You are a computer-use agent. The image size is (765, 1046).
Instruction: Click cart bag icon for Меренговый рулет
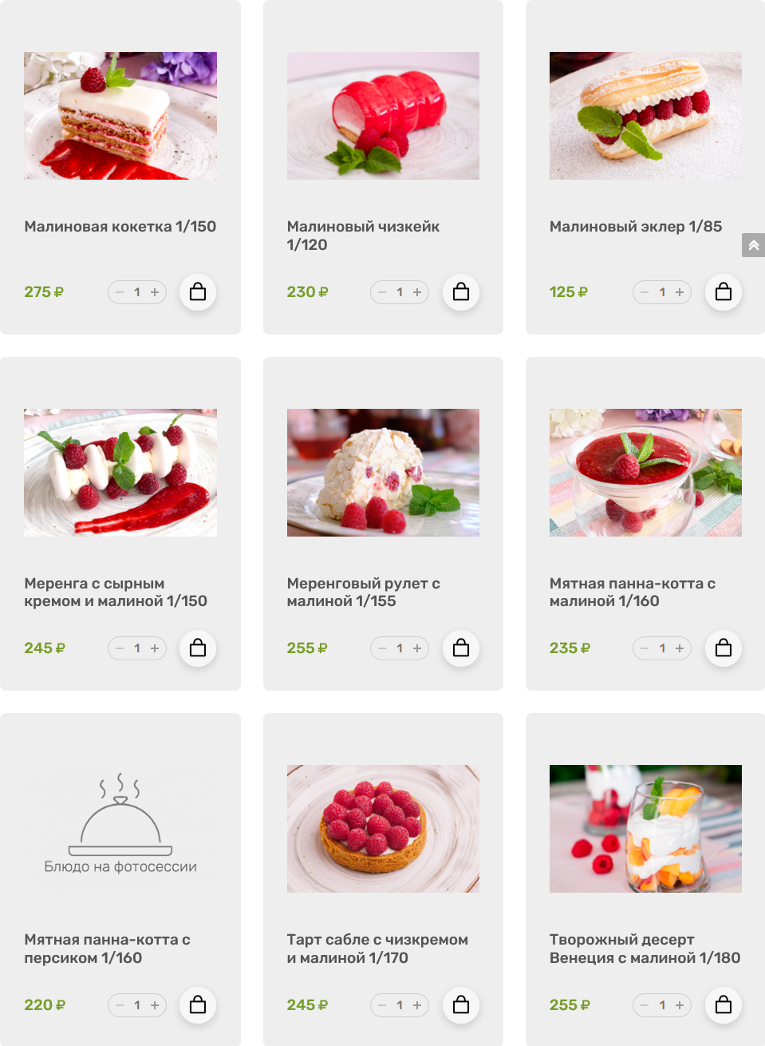pyautogui.click(x=461, y=648)
